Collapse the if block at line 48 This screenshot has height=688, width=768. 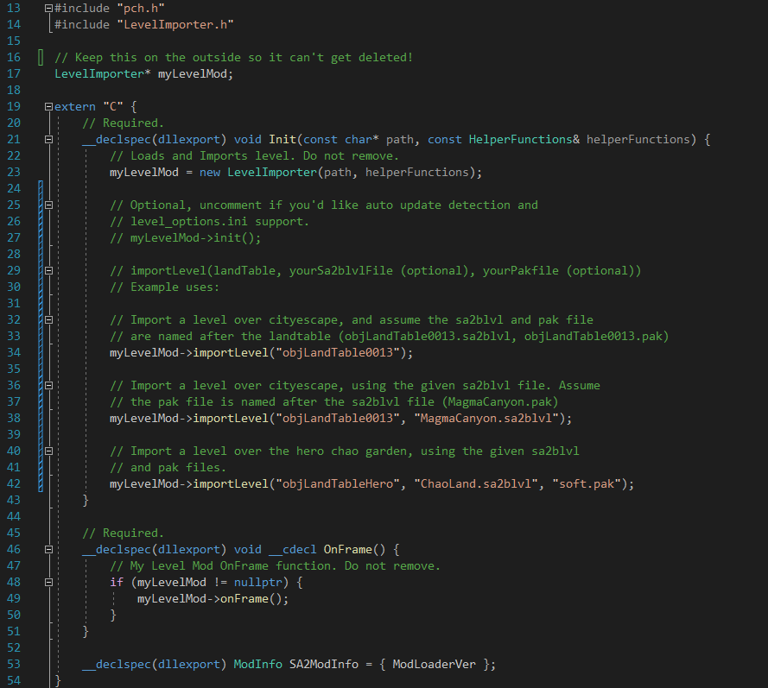click(48, 583)
